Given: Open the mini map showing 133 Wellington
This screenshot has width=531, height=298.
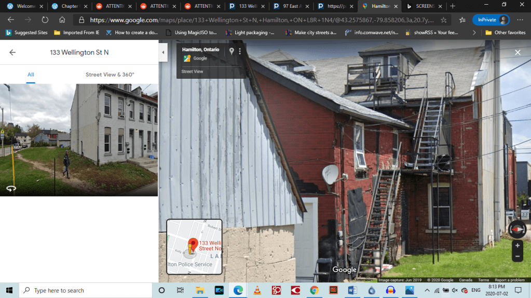Looking at the screenshot, I should [x=194, y=247].
